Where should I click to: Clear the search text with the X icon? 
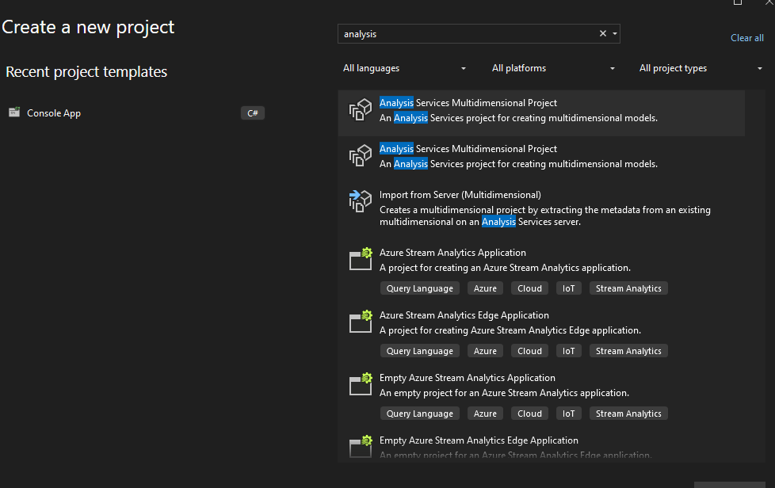[x=603, y=33]
